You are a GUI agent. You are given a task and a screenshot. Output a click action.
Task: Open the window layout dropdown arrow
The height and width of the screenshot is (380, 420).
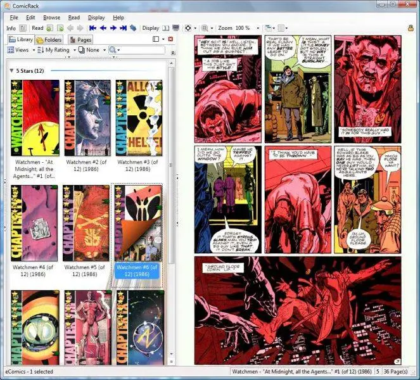point(274,28)
